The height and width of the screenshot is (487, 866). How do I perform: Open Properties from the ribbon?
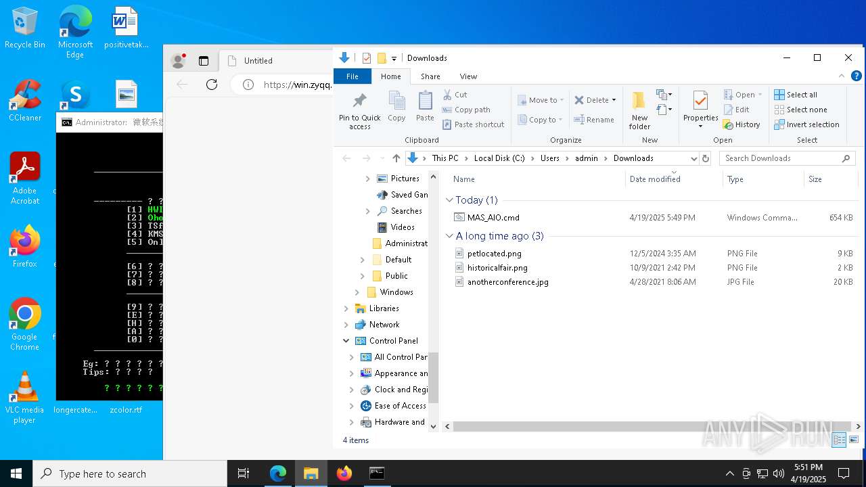700,110
